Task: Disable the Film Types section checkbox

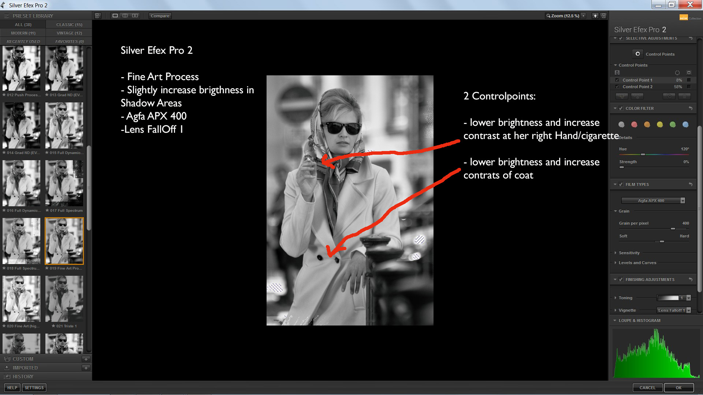Action: point(621,184)
